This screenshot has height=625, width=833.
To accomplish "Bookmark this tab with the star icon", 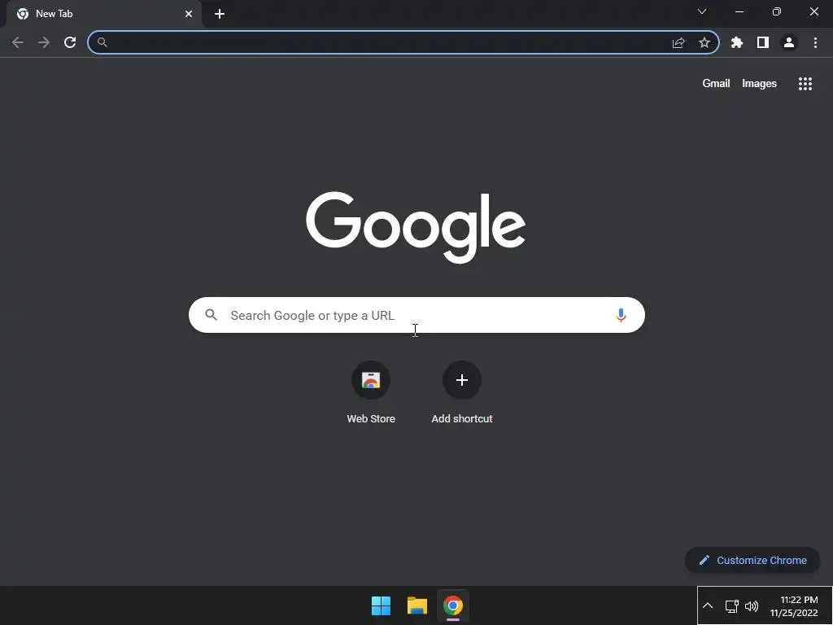I will (x=704, y=42).
